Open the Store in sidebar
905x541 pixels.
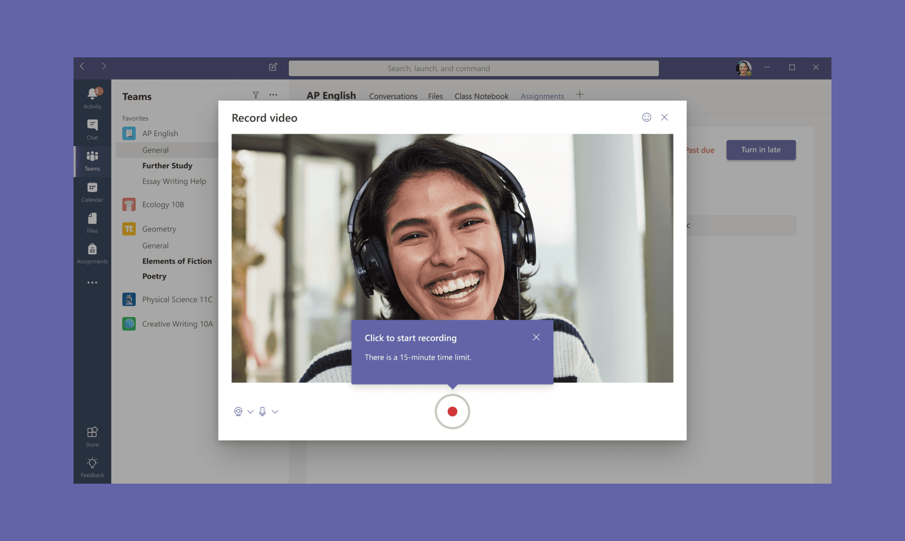point(92,437)
